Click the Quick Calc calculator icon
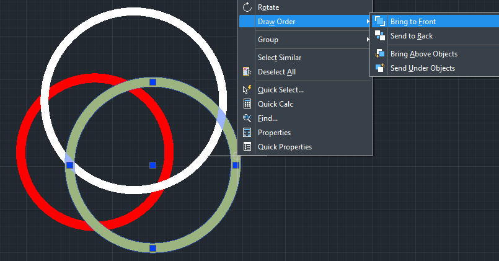This screenshot has width=499, height=261. pos(247,104)
